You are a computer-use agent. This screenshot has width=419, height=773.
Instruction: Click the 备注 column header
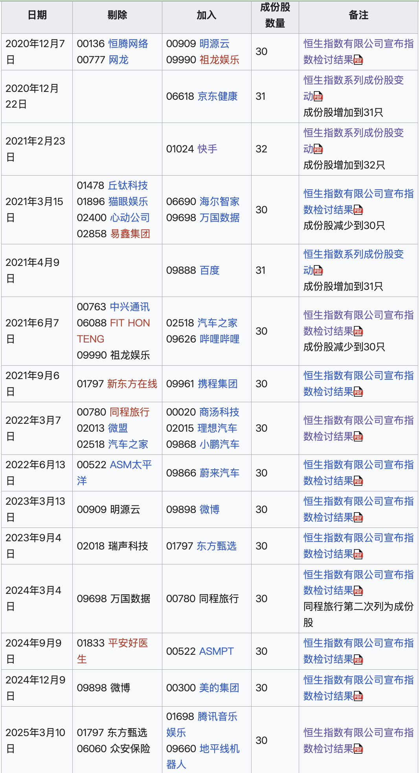(358, 15)
